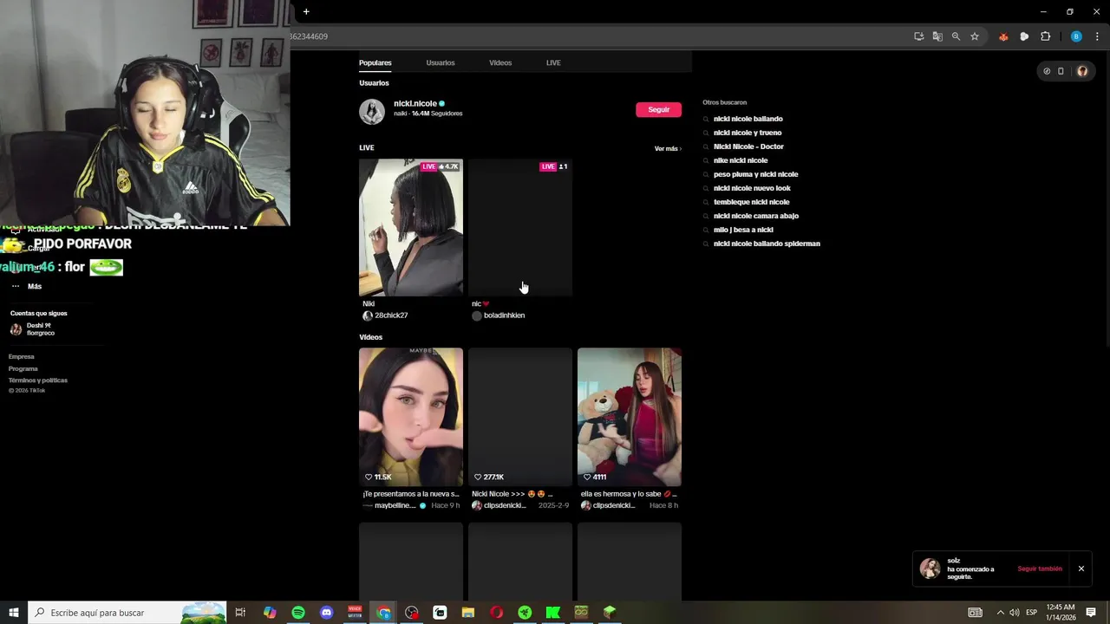Bookmark this page with the star icon
1110x624 pixels.
(975, 36)
